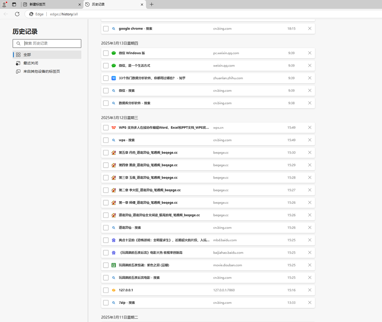The image size is (382, 322).
Task: Open 道诡异仙全文阅读 beqege entry
Action: point(159,215)
